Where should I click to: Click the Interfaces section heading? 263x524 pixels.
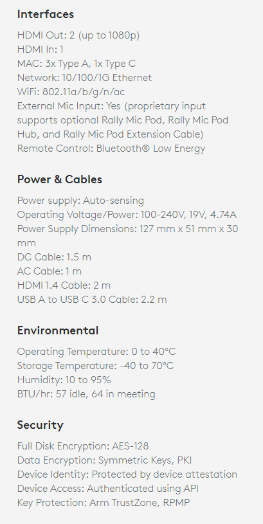pos(46,14)
